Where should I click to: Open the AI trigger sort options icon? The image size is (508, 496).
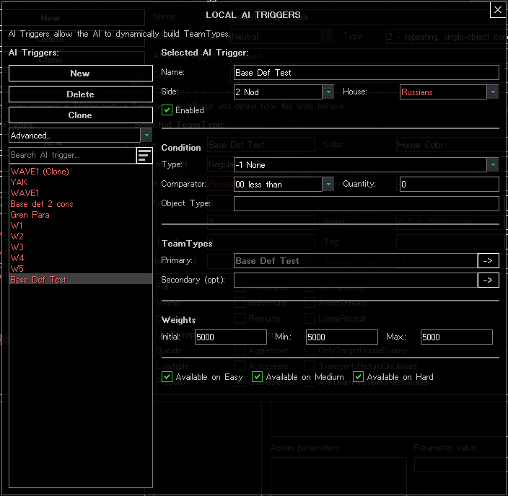(144, 156)
